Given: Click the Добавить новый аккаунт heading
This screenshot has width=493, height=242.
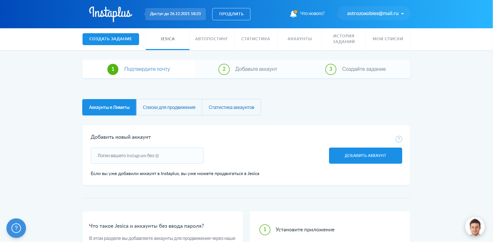Looking at the screenshot, I should (121, 137).
